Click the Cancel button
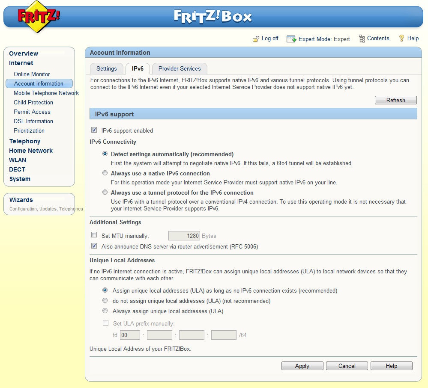This screenshot has height=388, width=428. tap(347, 366)
